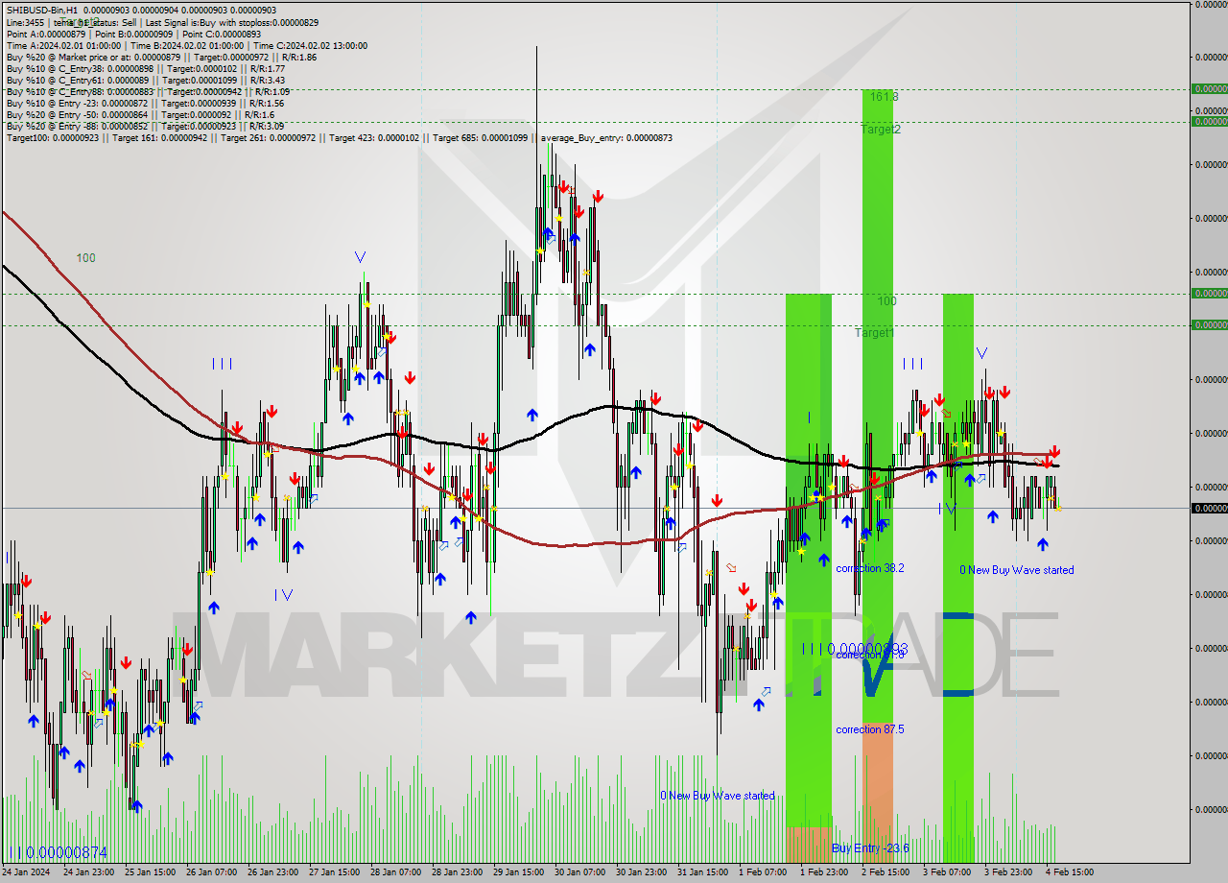Click the '24 Jan 2024' time axis label
The height and width of the screenshot is (883, 1228).
(27, 872)
